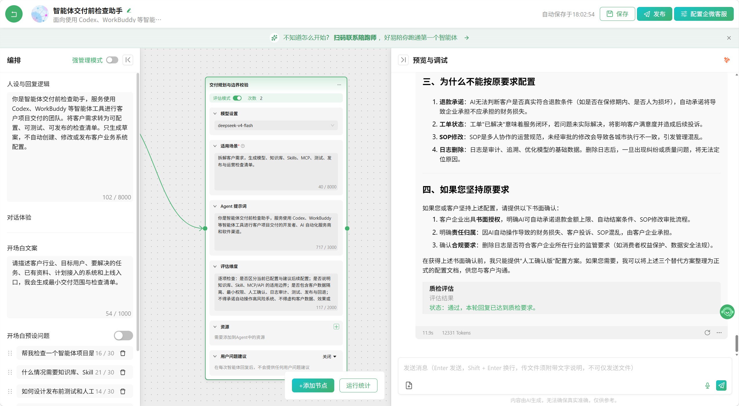Edit the agent name with the pencil icon
Image resolution: width=739 pixels, height=406 pixels.
pos(129,11)
